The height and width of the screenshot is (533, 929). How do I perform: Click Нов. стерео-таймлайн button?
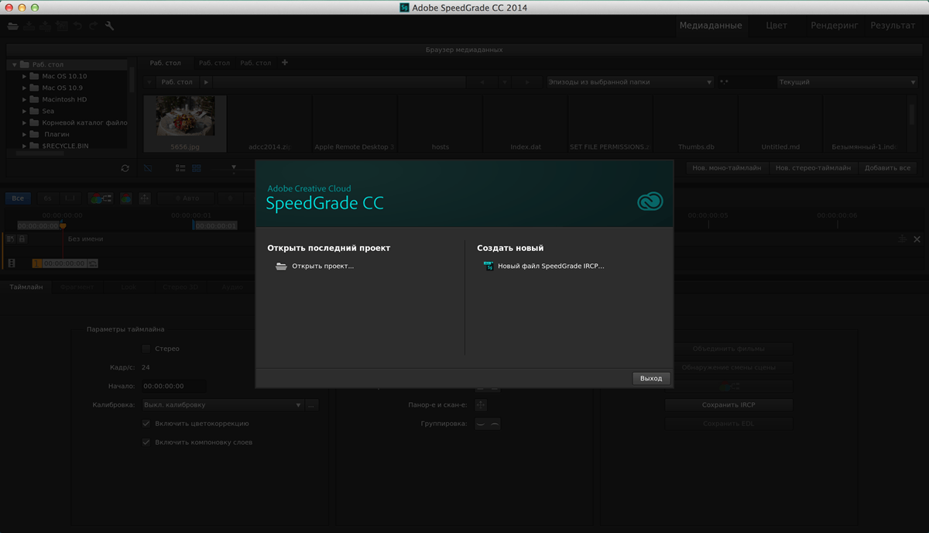[813, 167]
